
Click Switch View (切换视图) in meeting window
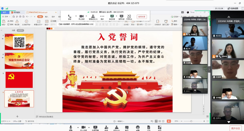233,8
